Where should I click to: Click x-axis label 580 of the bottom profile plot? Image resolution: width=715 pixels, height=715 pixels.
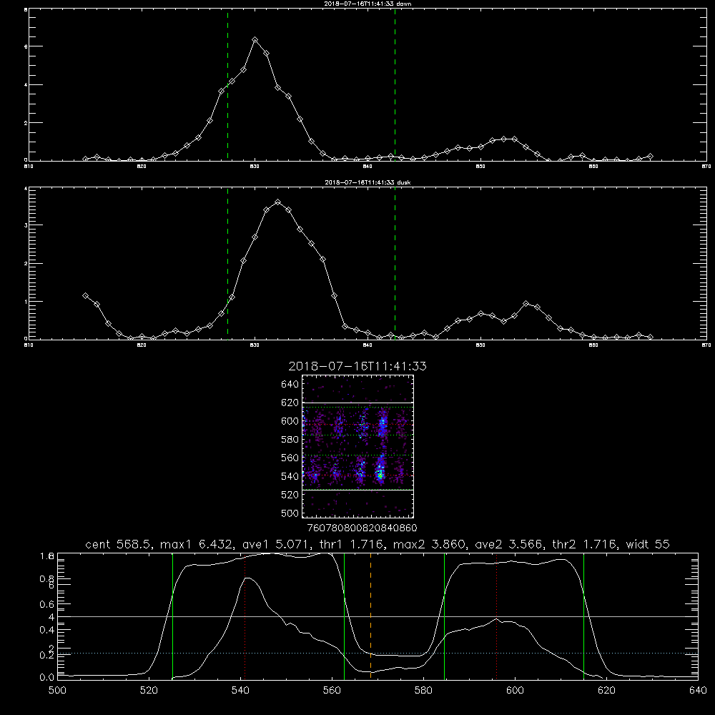point(423,691)
